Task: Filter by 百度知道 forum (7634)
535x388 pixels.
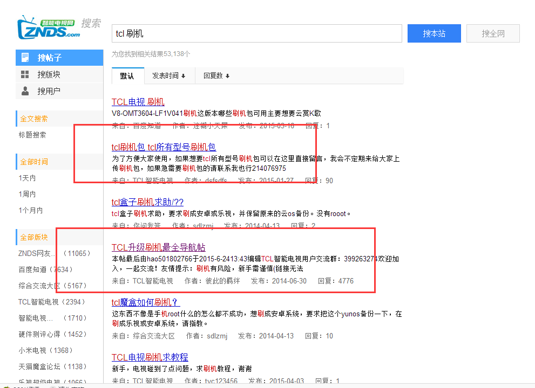Action: tap(46, 269)
